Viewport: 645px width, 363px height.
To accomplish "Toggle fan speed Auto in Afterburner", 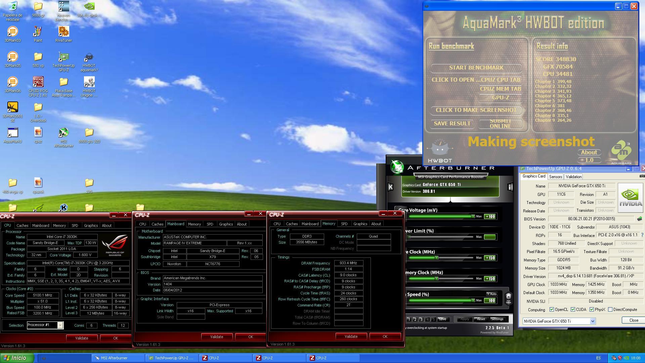I will click(491, 294).
